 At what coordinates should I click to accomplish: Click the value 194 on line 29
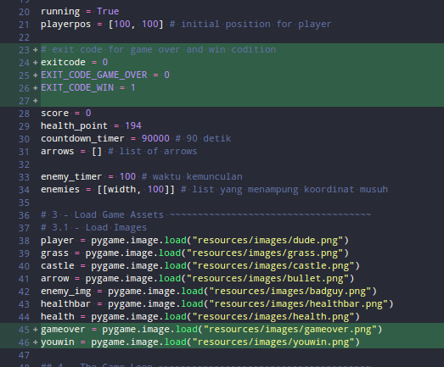pyautogui.click(x=133, y=125)
